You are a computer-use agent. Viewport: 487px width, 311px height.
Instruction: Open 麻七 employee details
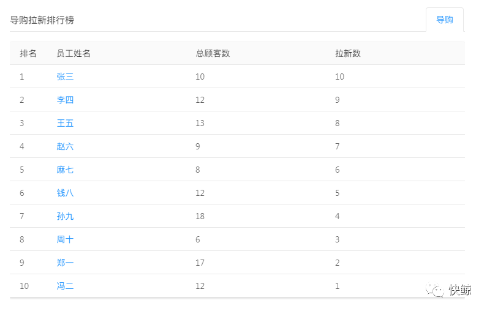tap(65, 170)
